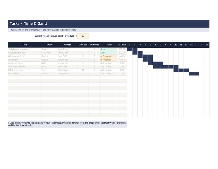Select the % Done column header

click(x=122, y=45)
